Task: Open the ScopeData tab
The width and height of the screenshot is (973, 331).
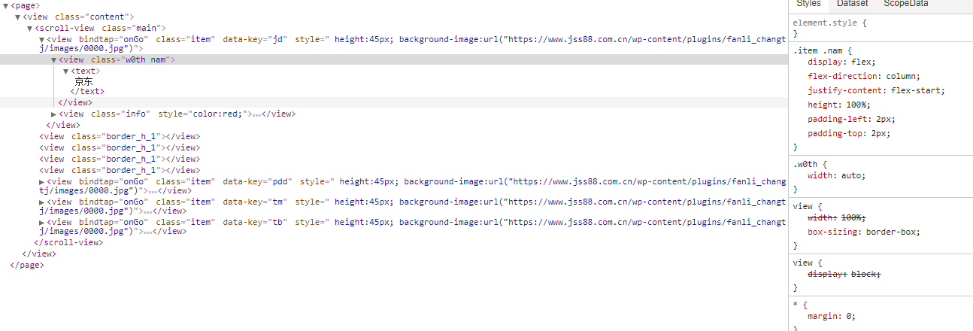Action: 905,4
